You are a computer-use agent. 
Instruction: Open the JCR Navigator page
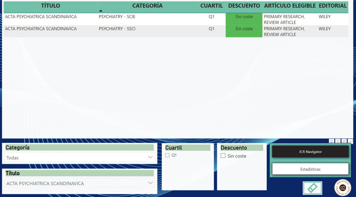point(310,152)
